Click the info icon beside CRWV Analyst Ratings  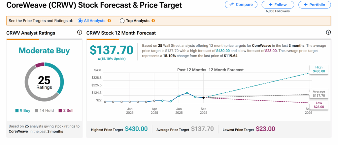79,32
